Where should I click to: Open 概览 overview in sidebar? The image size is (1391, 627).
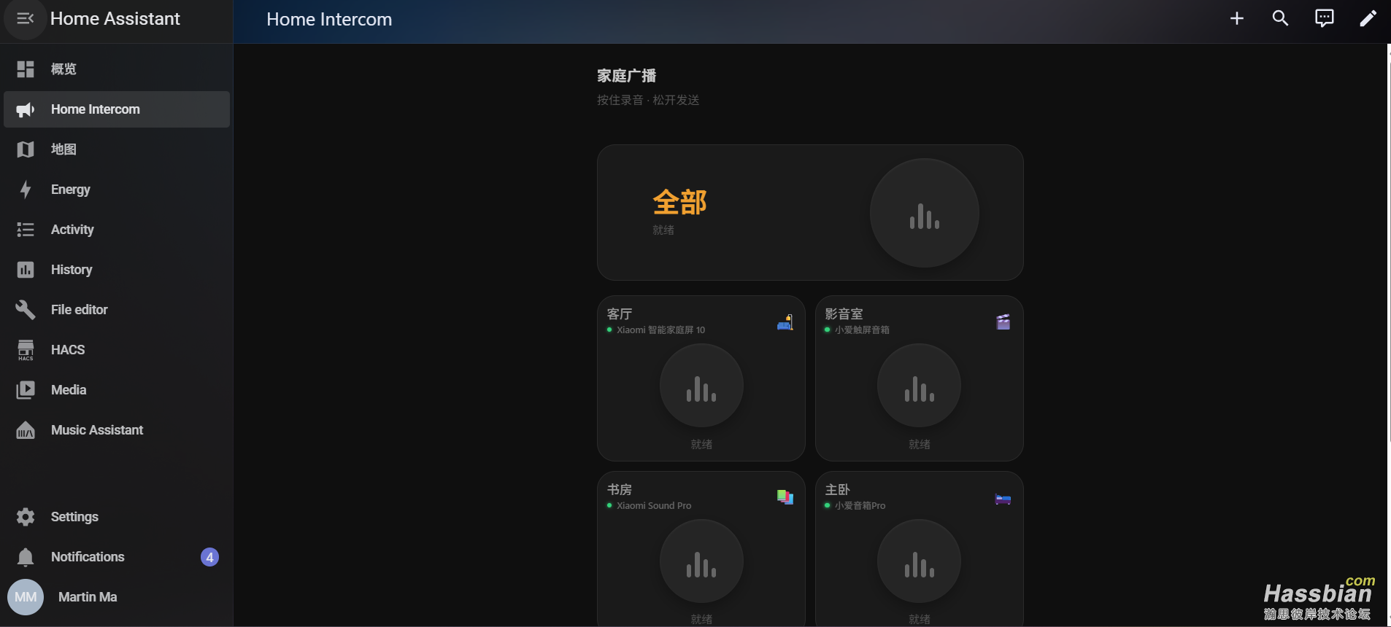click(117, 69)
